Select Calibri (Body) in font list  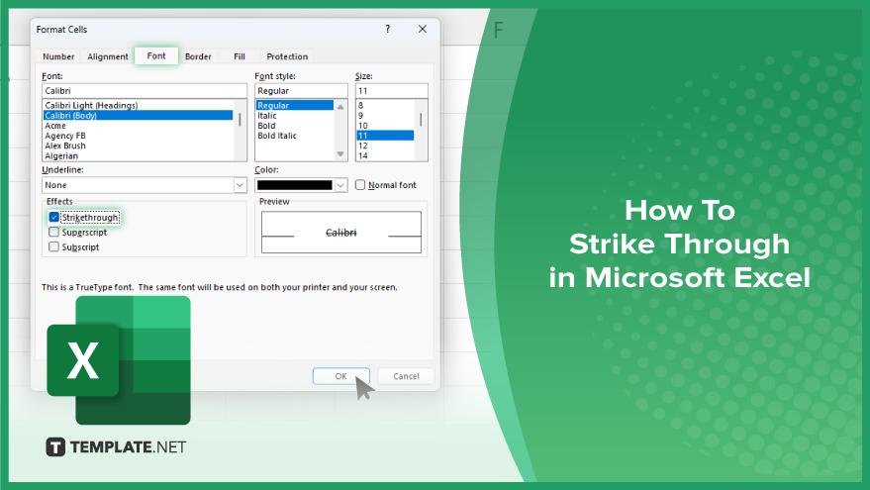(138, 116)
